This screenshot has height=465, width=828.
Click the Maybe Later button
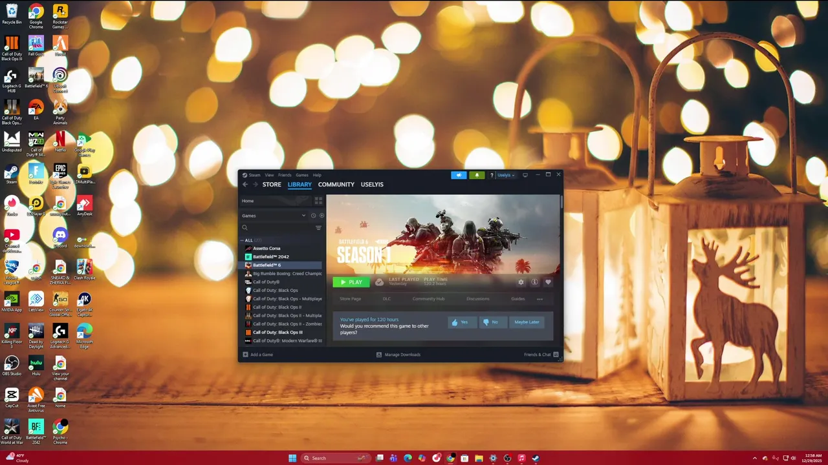pos(527,322)
